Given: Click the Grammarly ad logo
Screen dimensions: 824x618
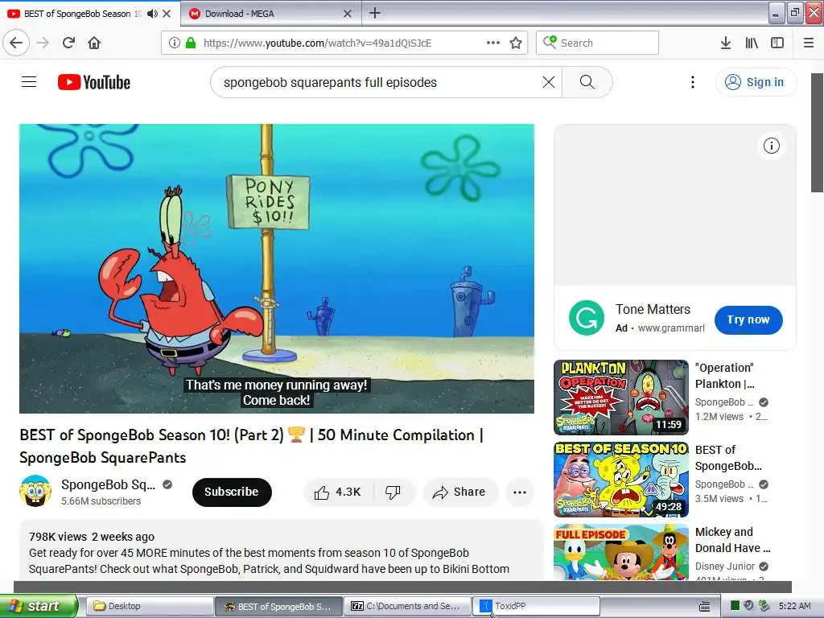Looking at the screenshot, I should pos(587,318).
